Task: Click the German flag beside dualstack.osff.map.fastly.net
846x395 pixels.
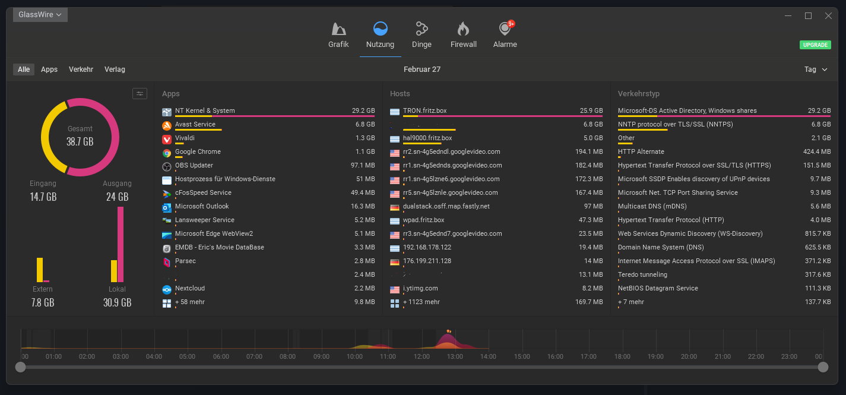Action: coord(395,208)
